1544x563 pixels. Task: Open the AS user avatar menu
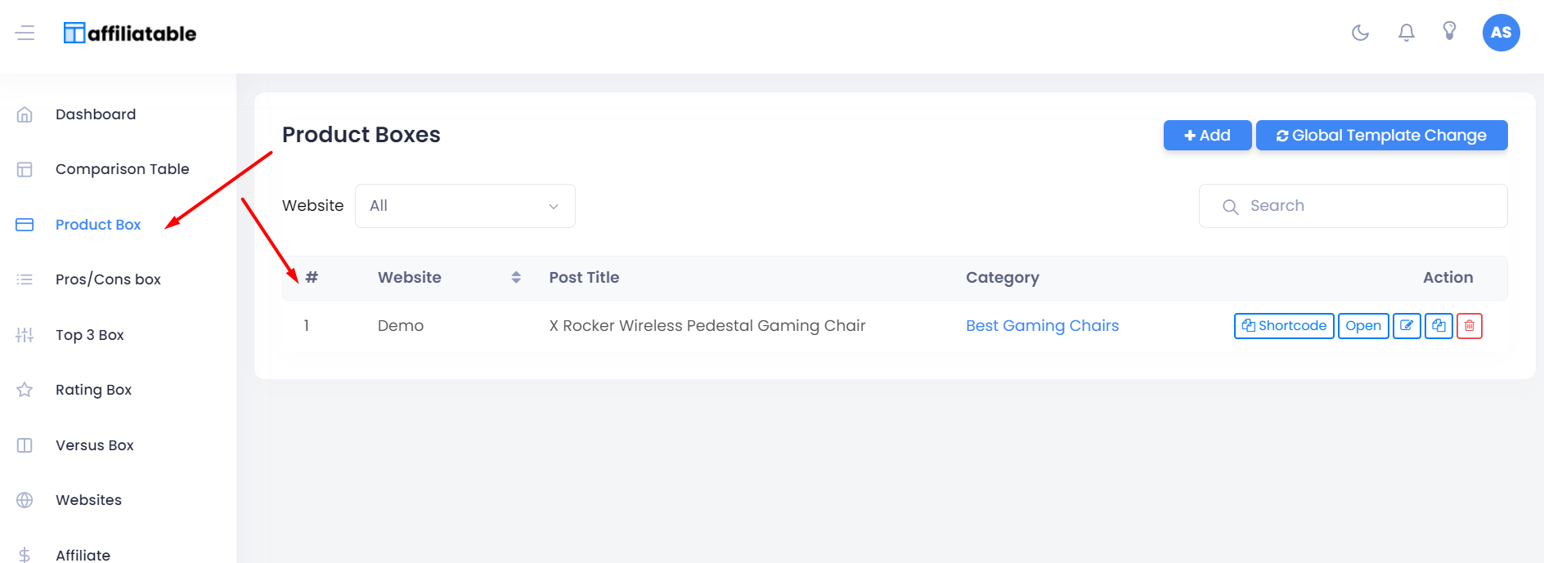(1501, 33)
